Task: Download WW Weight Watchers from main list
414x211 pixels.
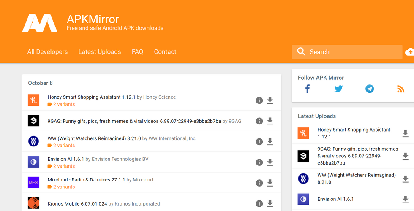Action: [x=270, y=142]
